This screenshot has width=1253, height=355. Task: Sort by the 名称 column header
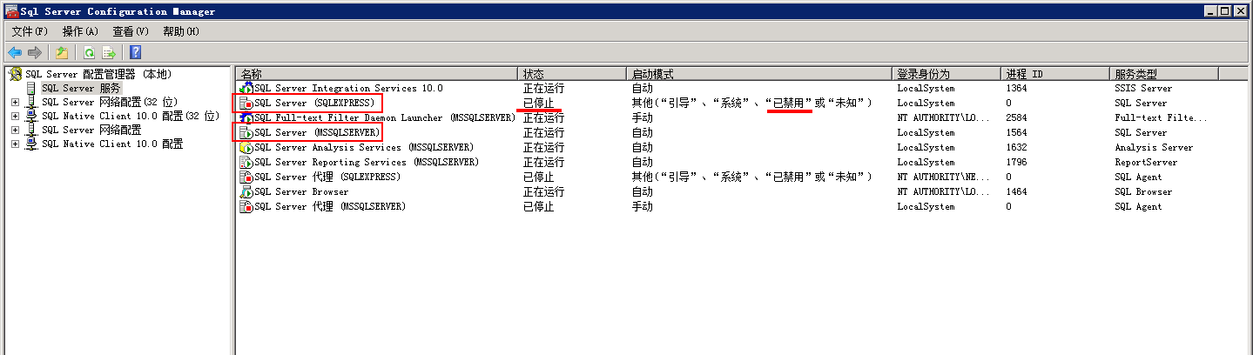(x=378, y=74)
